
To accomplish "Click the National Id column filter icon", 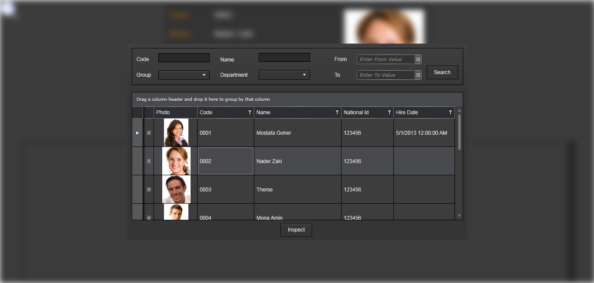I will [389, 113].
